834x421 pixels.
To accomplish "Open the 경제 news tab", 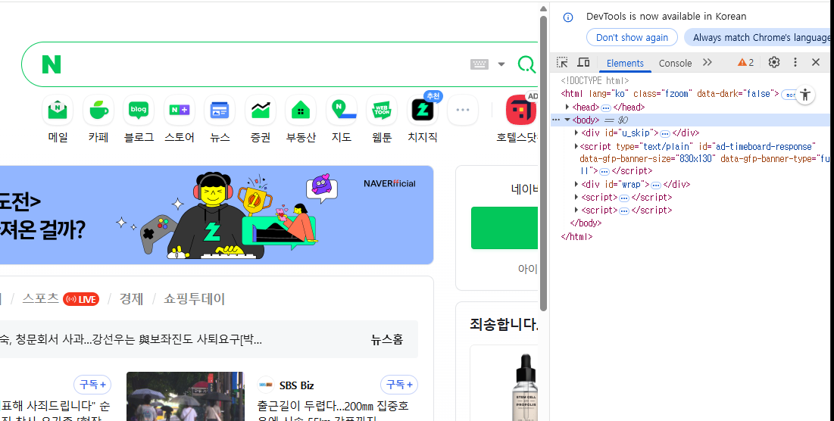I will click(131, 299).
